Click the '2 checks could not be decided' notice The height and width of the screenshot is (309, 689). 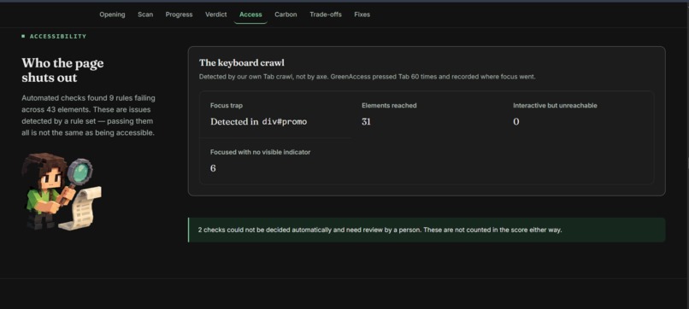[x=427, y=230]
